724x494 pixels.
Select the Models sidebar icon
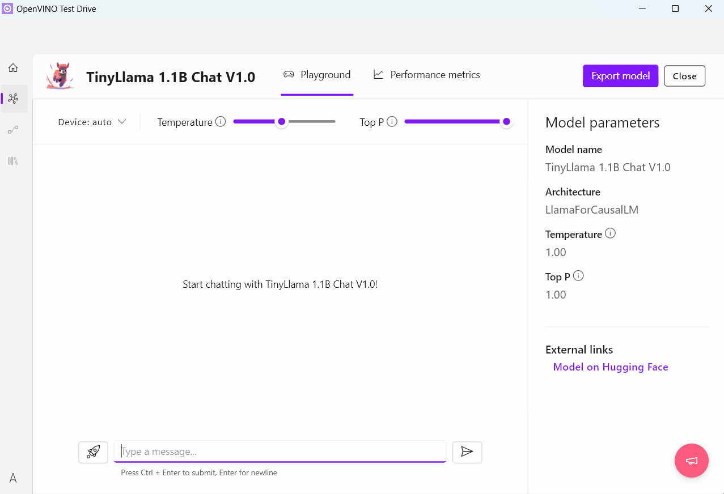pos(12,97)
